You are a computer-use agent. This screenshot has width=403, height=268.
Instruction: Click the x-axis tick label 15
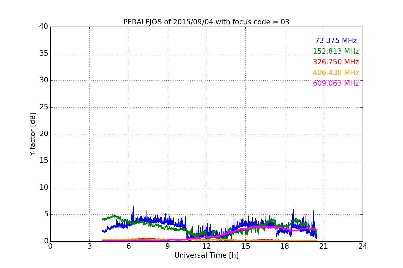245,246
